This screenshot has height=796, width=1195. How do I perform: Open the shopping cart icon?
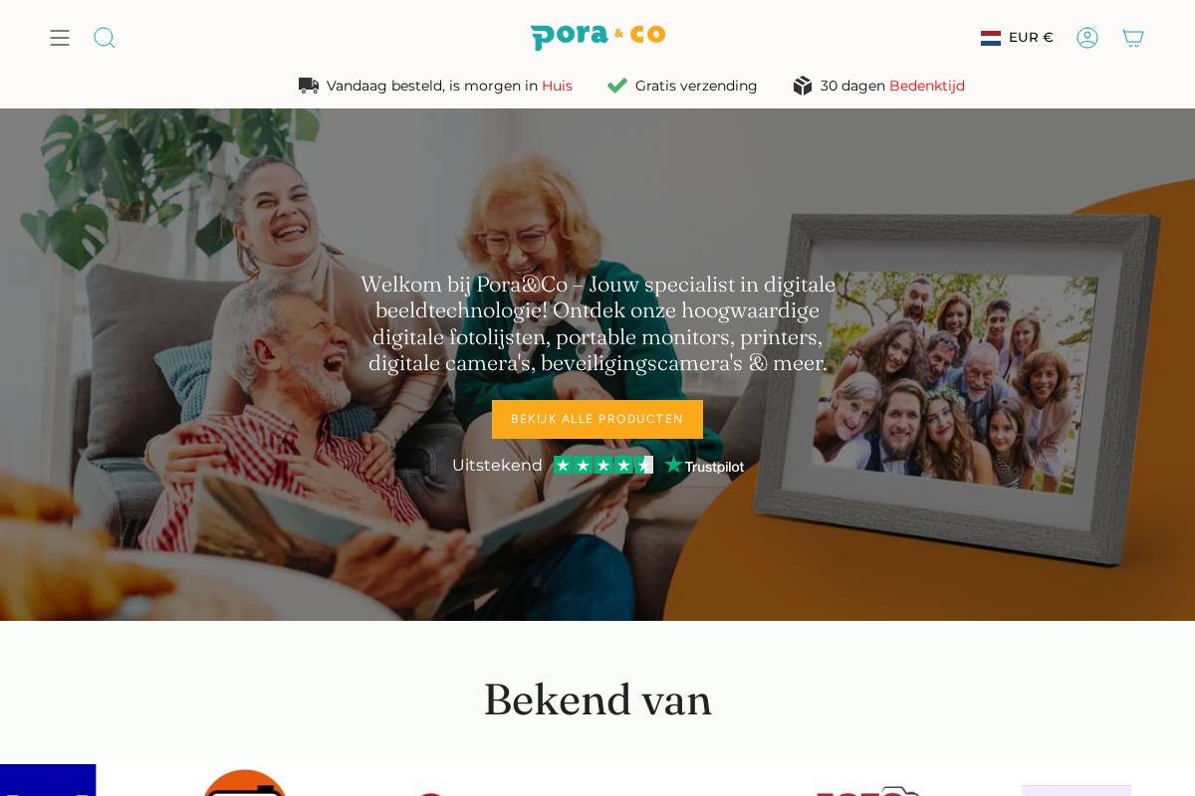click(x=1133, y=38)
